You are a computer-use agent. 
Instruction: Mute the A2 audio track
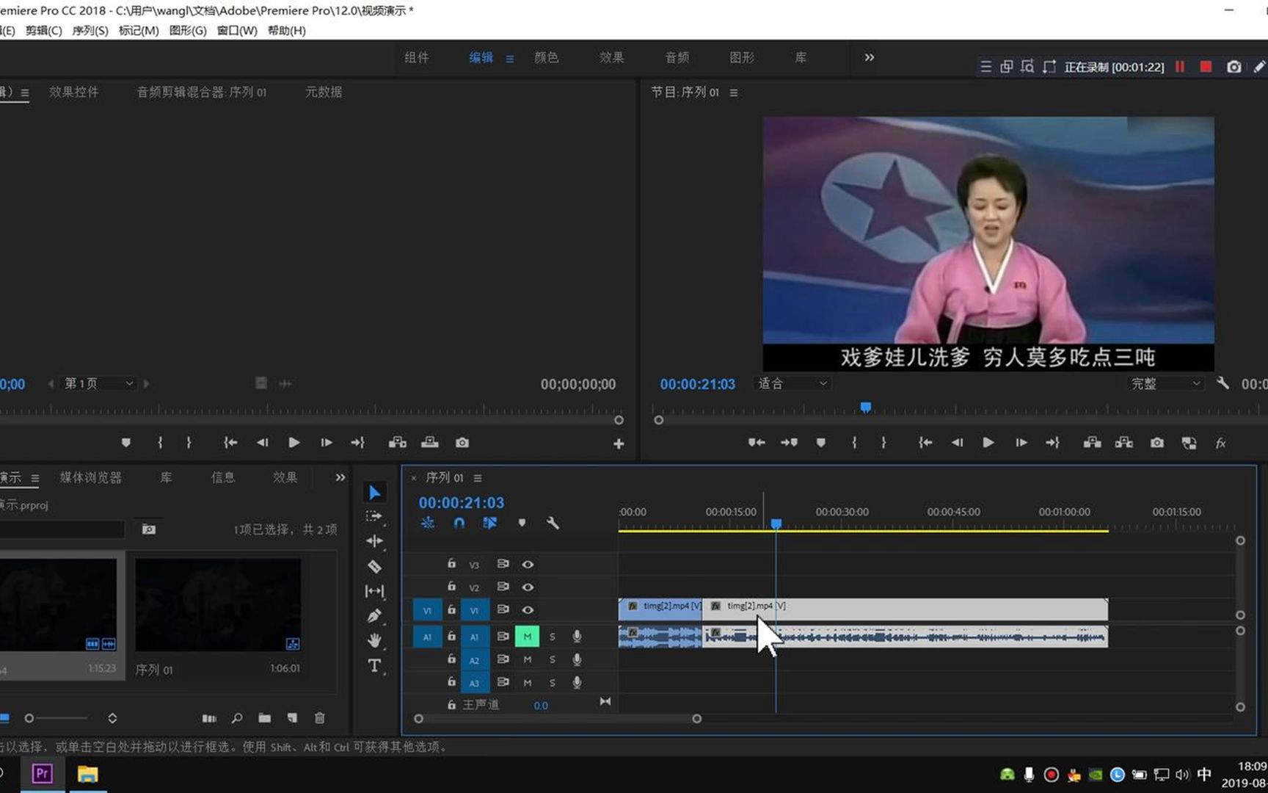click(527, 659)
